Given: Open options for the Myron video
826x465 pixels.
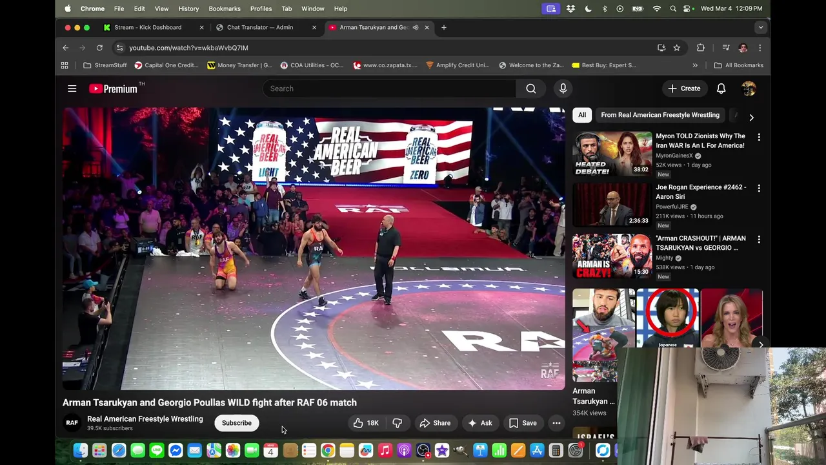Looking at the screenshot, I should click(759, 137).
